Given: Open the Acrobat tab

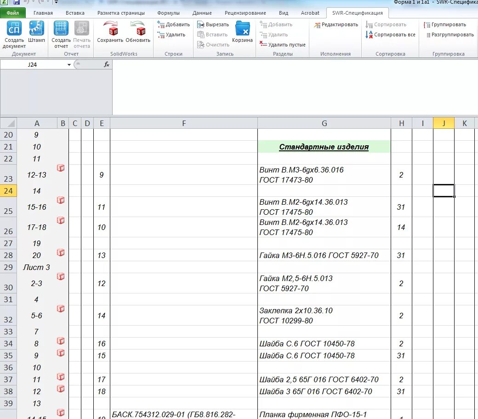Looking at the screenshot, I should tap(310, 13).
